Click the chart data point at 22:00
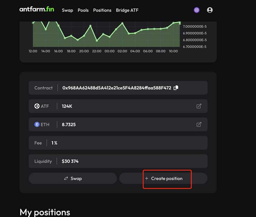The height and width of the screenshot is (217, 256). click(97, 41)
